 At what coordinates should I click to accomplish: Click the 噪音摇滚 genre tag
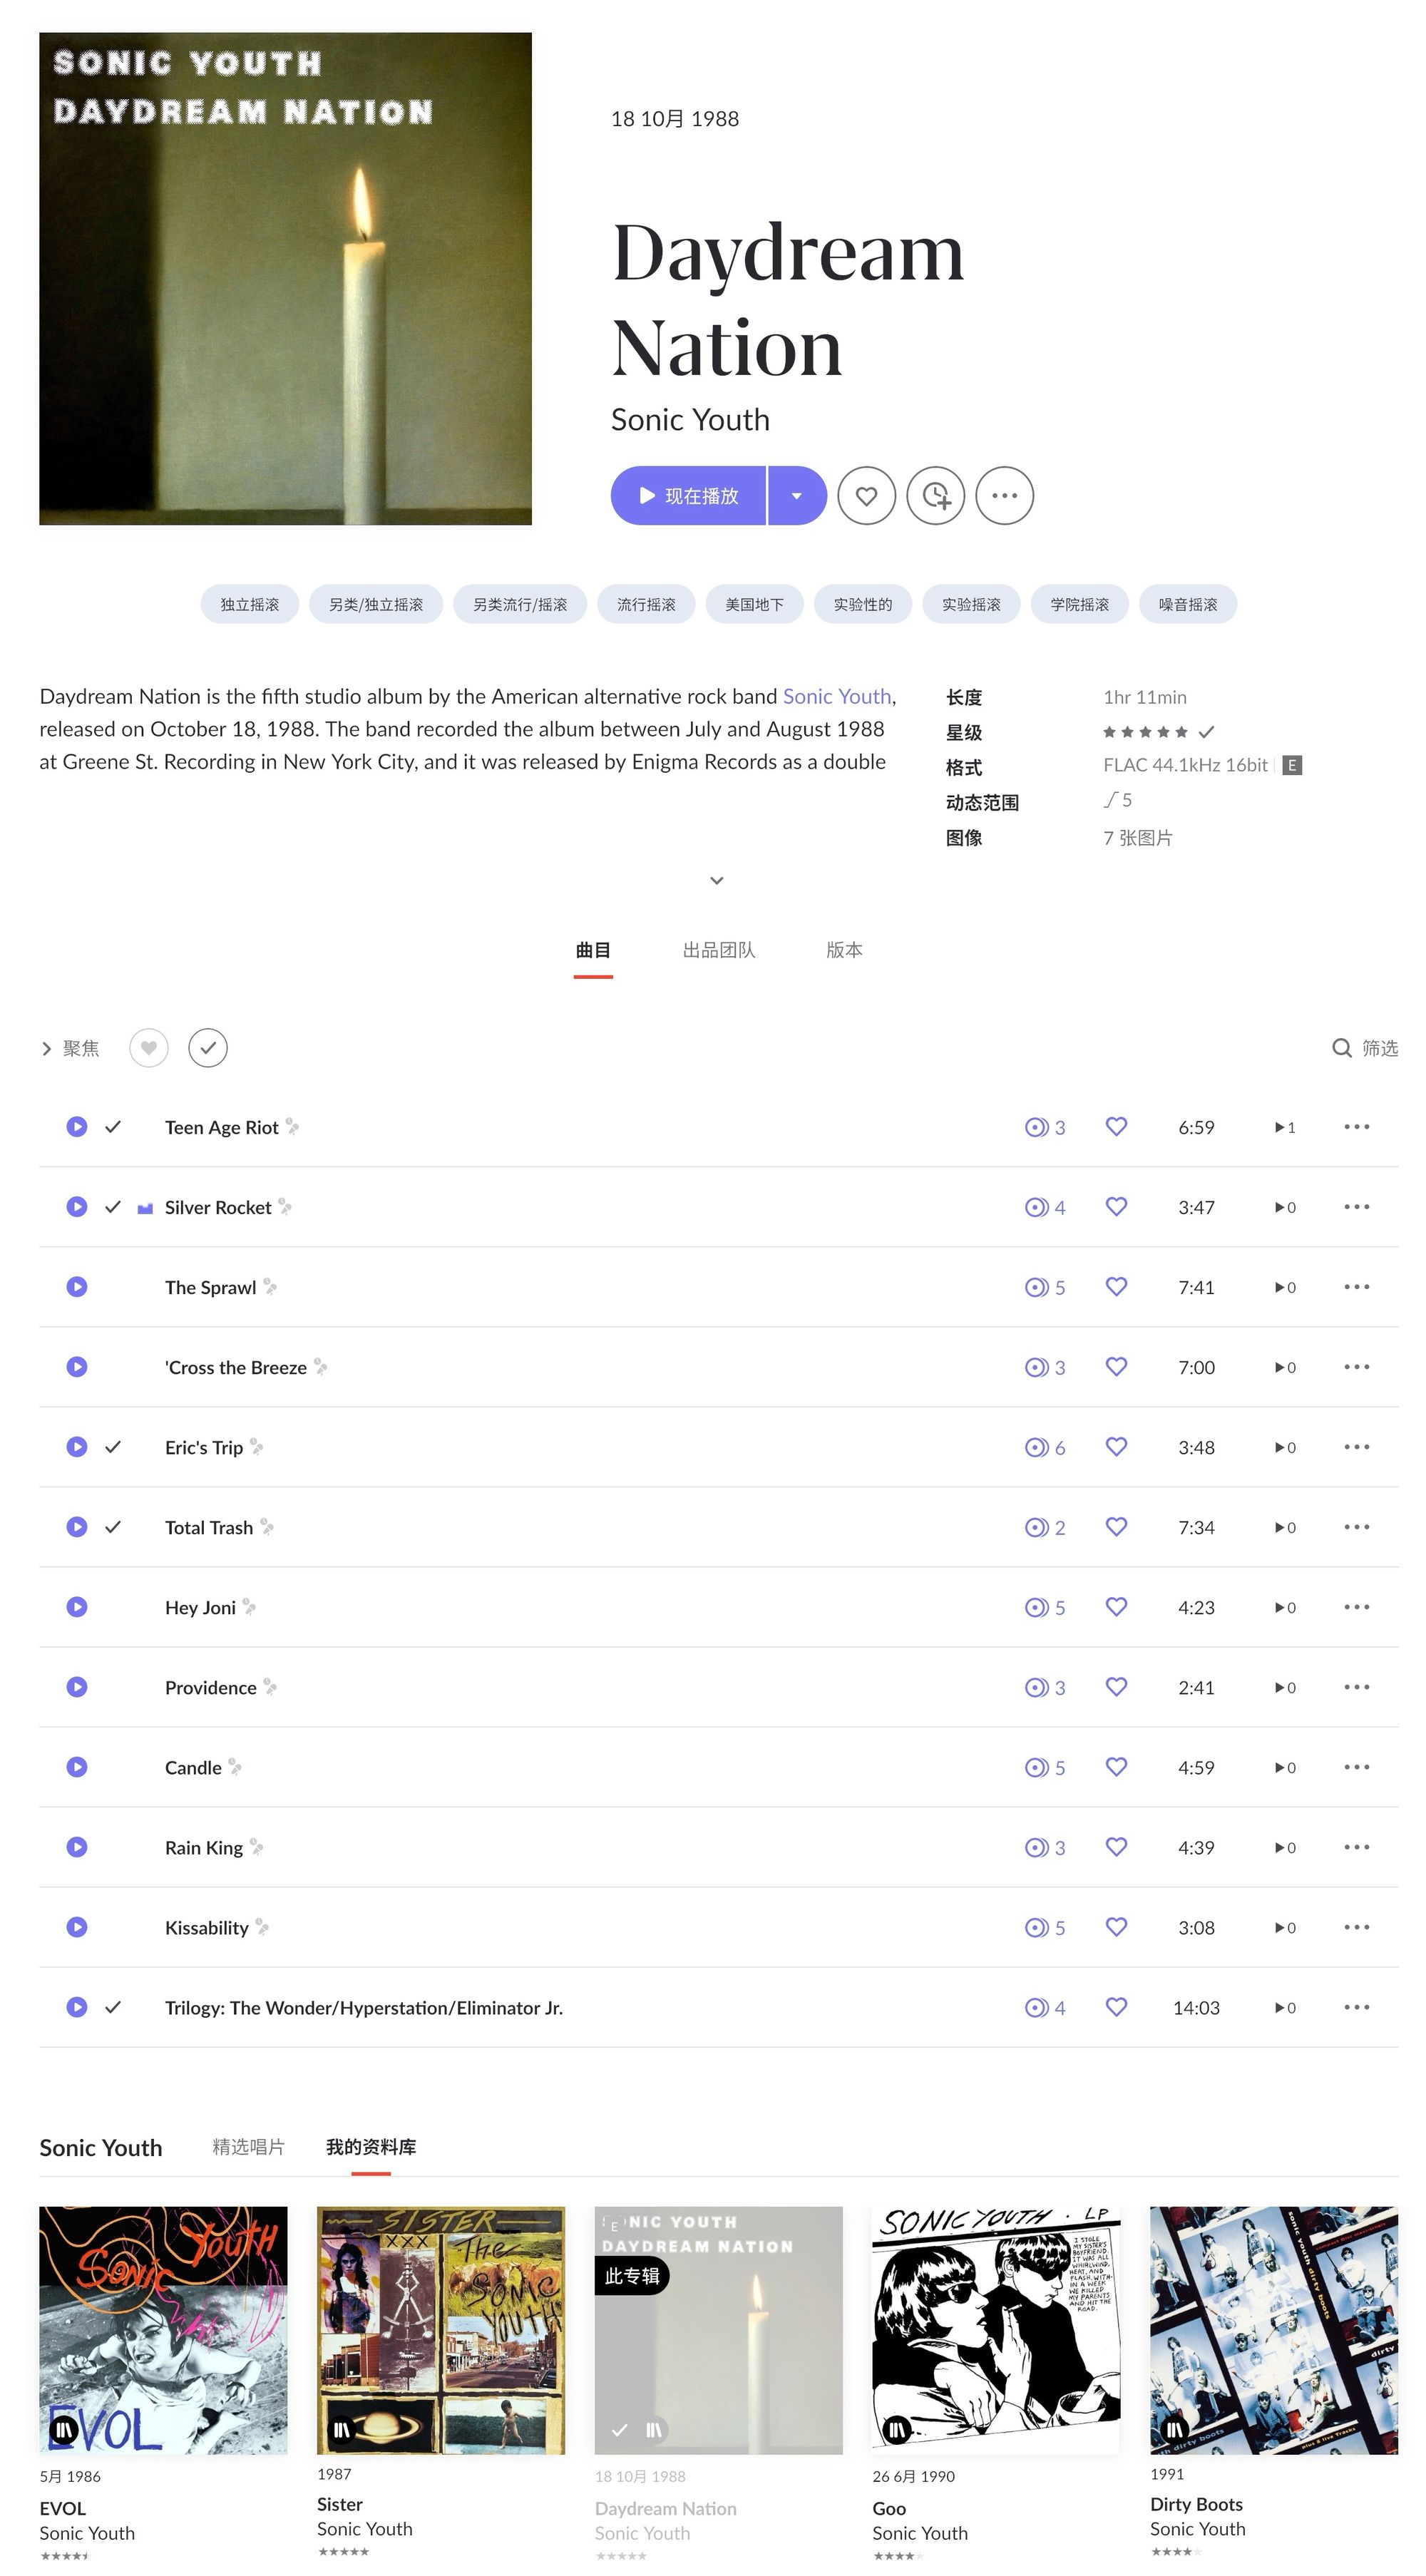tap(1188, 604)
